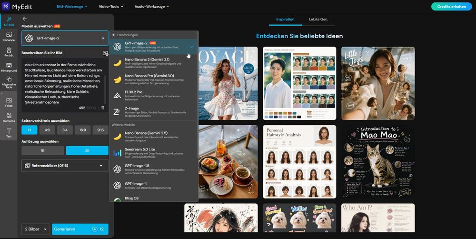Image resolution: width=476 pixels, height=239 pixels.
Task: Open the Bild-Werkzeuge dropdown menu
Action: [x=72, y=6]
